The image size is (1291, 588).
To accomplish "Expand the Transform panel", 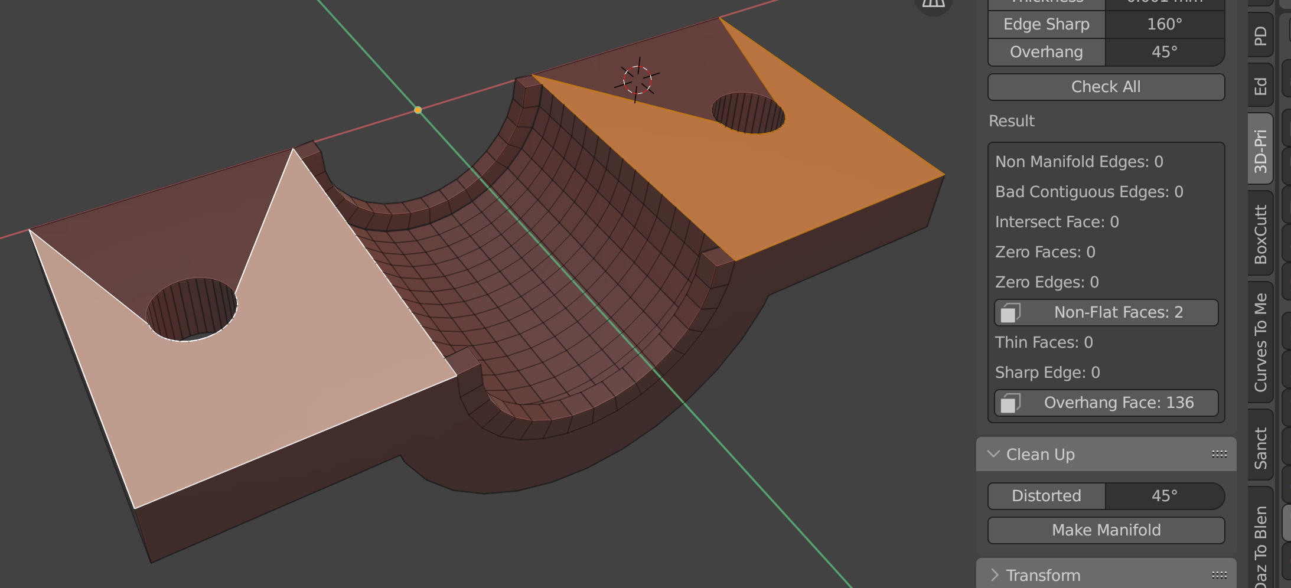I will tap(1106, 574).
